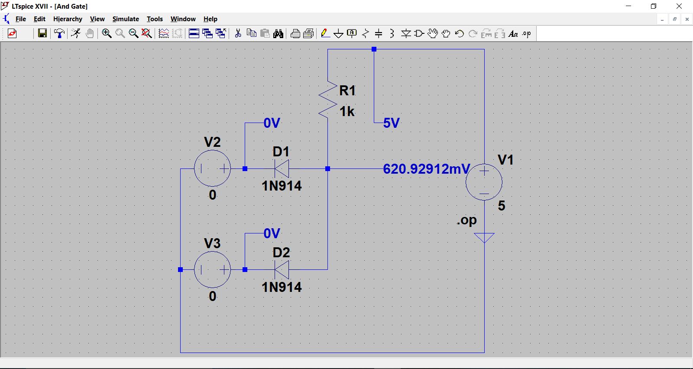Screen dimensions: 693x369
Task: Place a ground symbol from toolbar
Action: tap(339, 34)
